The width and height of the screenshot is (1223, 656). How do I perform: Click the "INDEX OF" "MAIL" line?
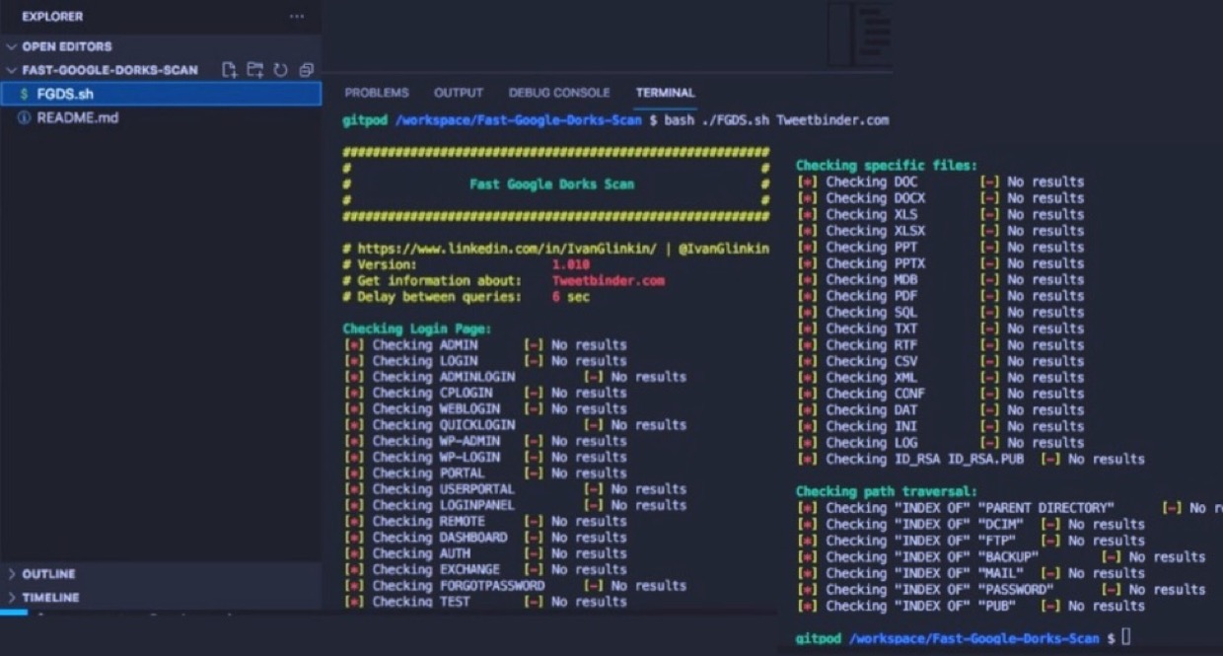[971, 573]
